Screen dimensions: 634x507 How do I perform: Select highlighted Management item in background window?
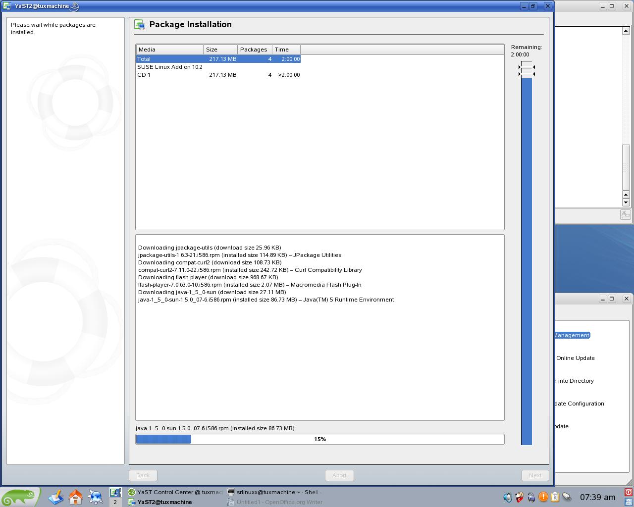572,335
